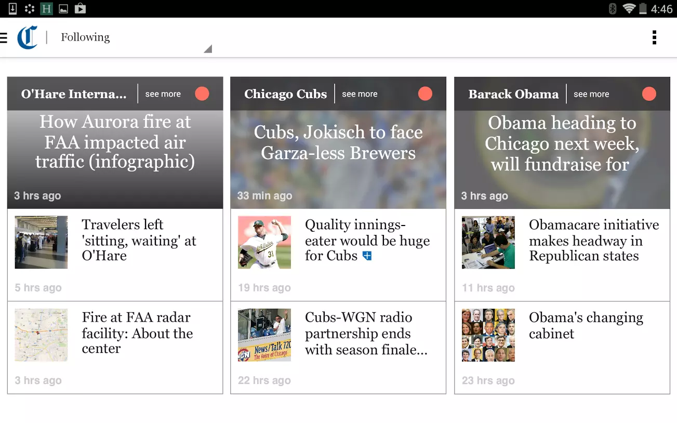Viewport: 677px width, 423px height.
Task: Tap the 5 hrs ago timestamp
Action: pyautogui.click(x=38, y=288)
